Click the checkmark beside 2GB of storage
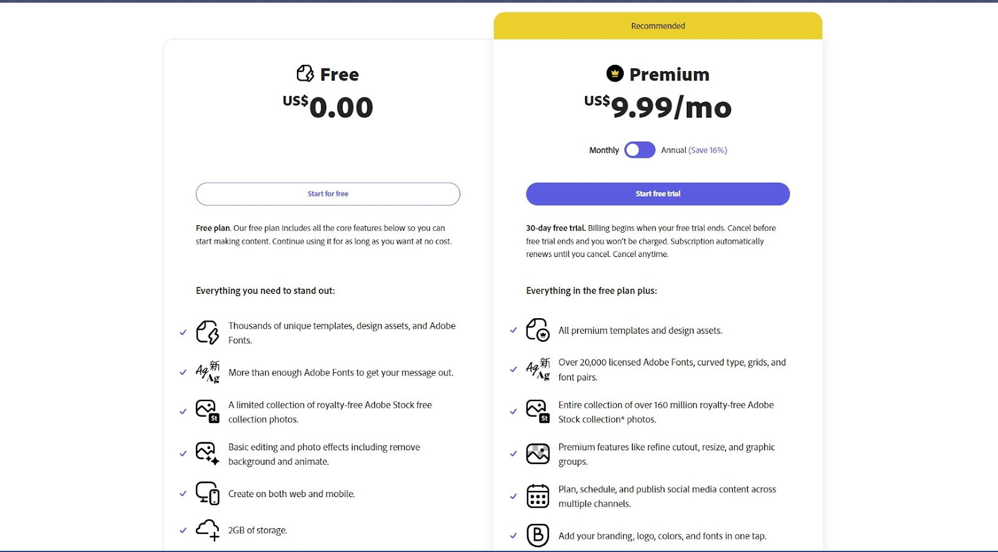998x552 pixels. coord(183,530)
